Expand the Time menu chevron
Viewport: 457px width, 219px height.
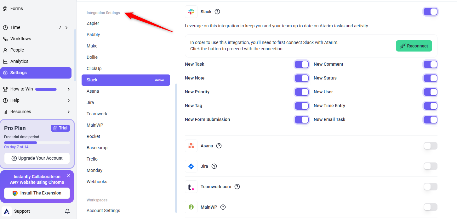[x=66, y=28]
